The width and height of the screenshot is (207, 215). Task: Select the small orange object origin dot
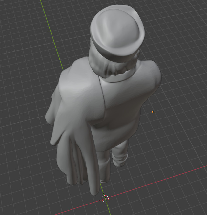click(x=153, y=112)
